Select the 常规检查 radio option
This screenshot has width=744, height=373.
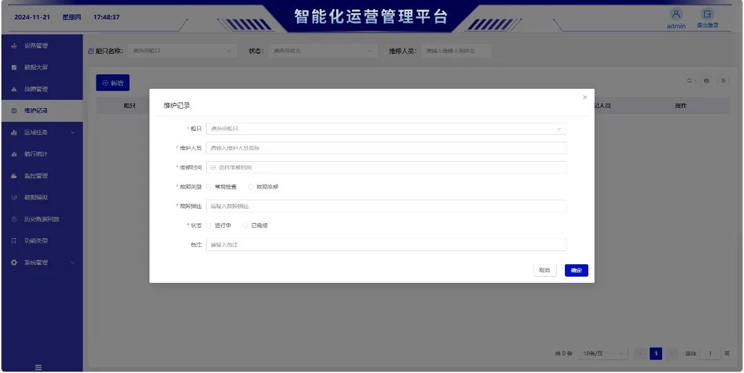click(x=209, y=186)
